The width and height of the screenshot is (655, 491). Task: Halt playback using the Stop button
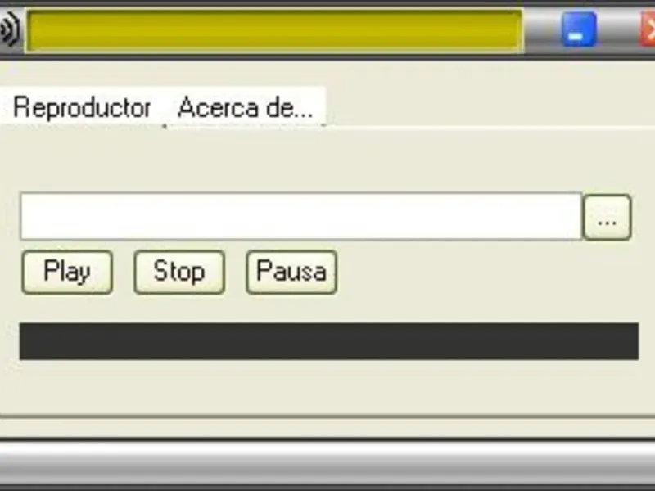(x=179, y=273)
